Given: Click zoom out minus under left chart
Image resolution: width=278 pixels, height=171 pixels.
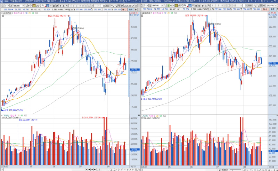Looking at the screenshot, I should (125, 170).
